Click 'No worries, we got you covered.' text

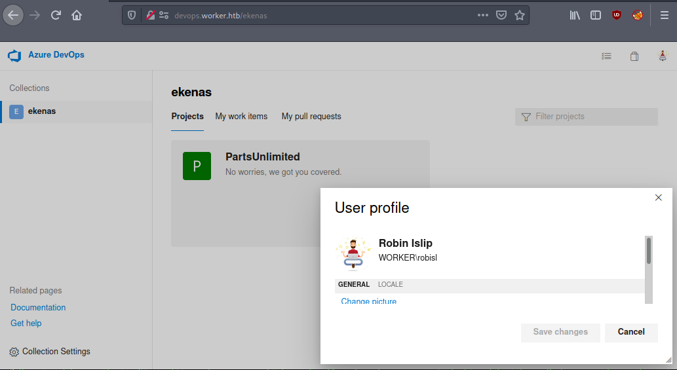coord(283,172)
